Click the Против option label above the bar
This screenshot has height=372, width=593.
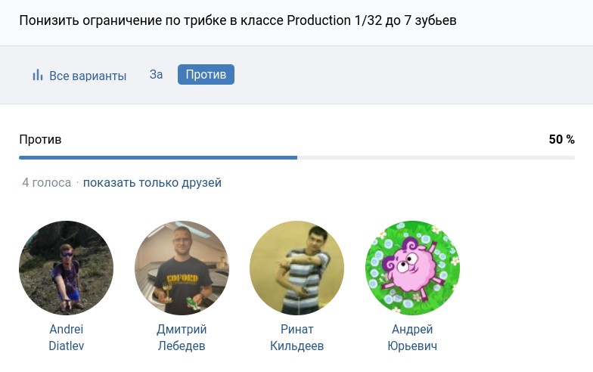(40, 139)
